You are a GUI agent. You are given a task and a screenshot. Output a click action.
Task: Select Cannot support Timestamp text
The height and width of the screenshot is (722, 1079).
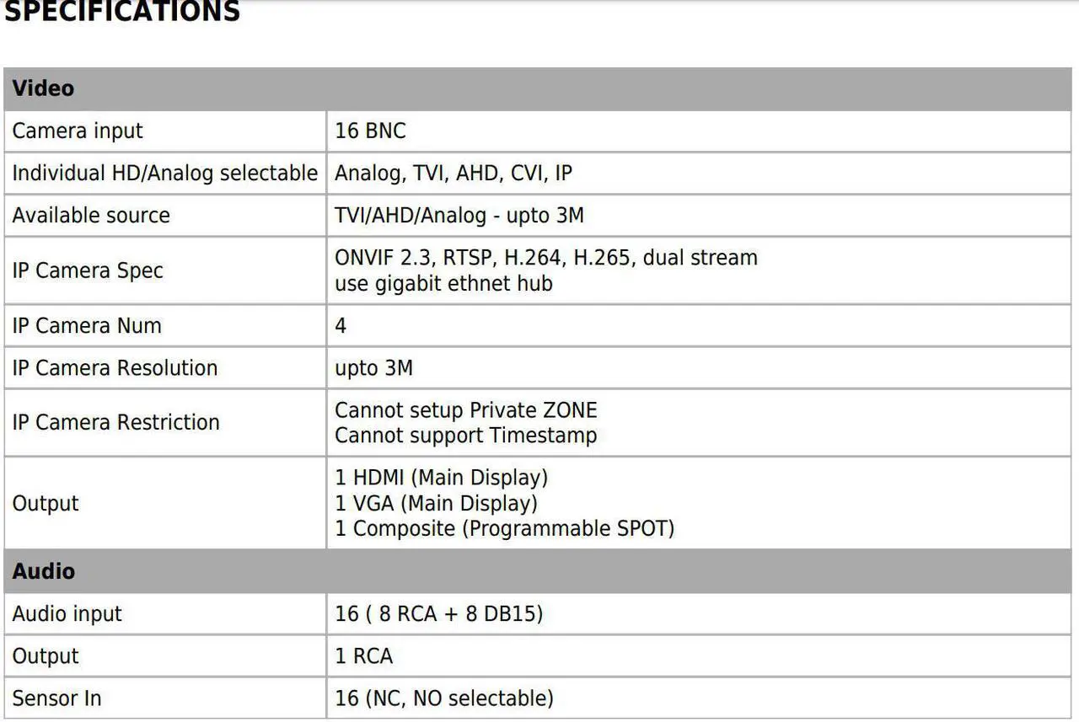pos(466,436)
